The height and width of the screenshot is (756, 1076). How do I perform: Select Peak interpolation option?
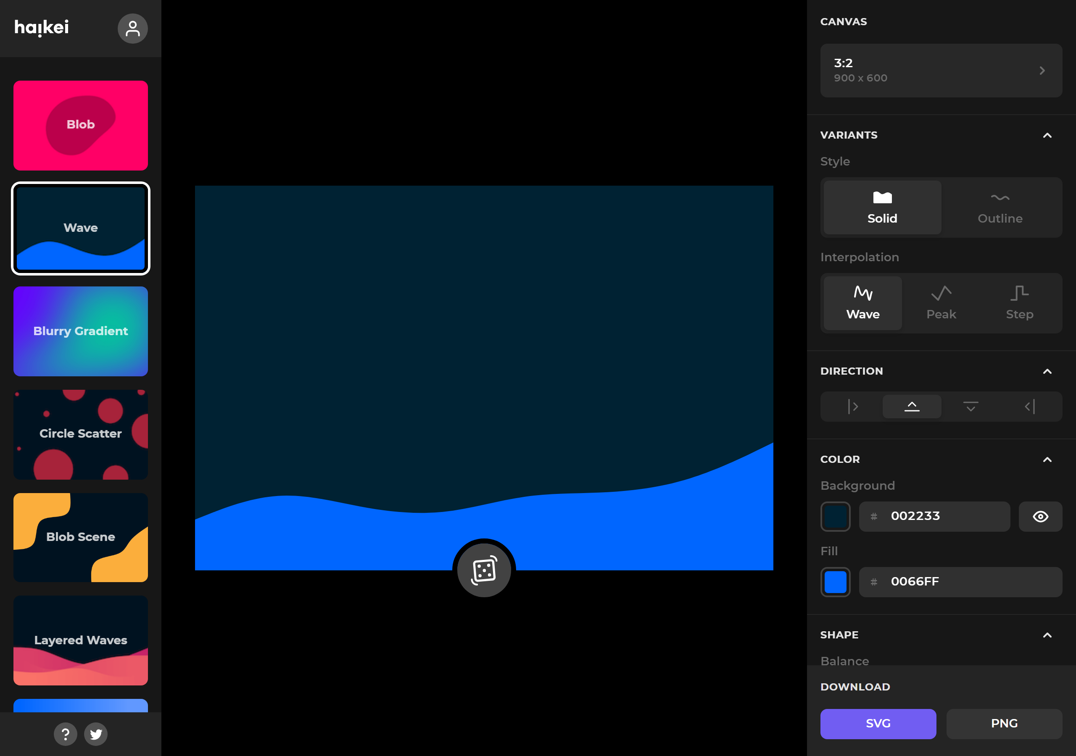click(941, 304)
